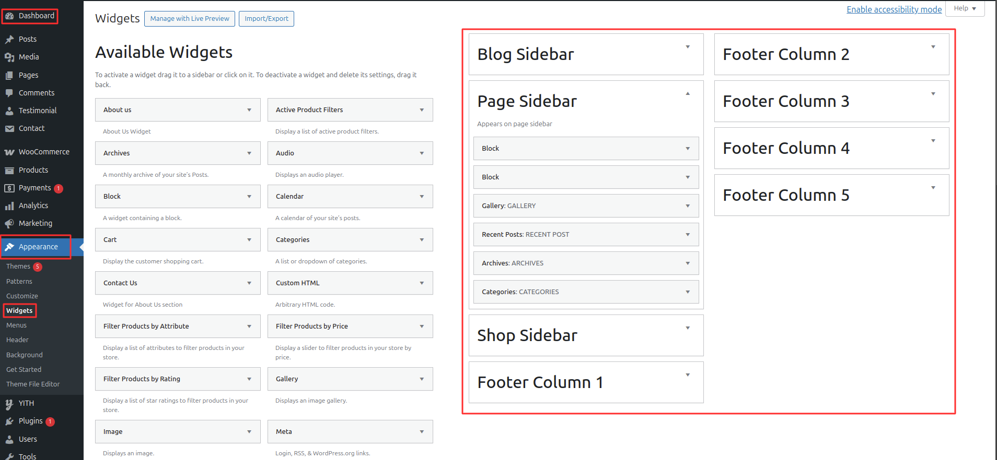The height and width of the screenshot is (460, 997).
Task: Go to Menus under Appearance
Action: click(x=16, y=325)
